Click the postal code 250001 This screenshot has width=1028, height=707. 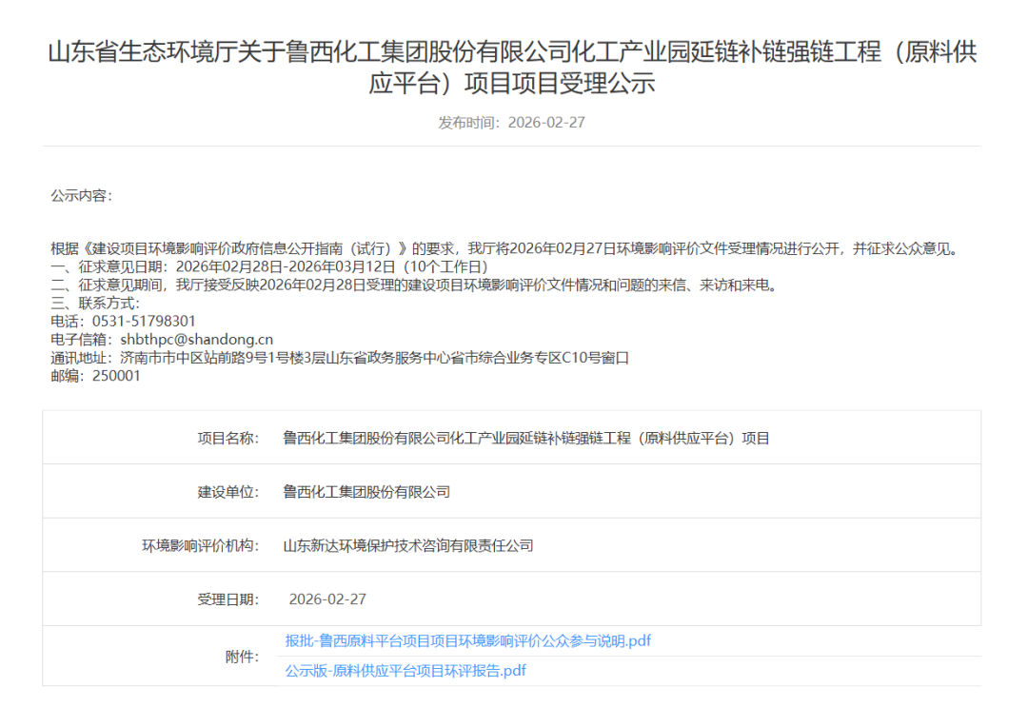tap(117, 376)
